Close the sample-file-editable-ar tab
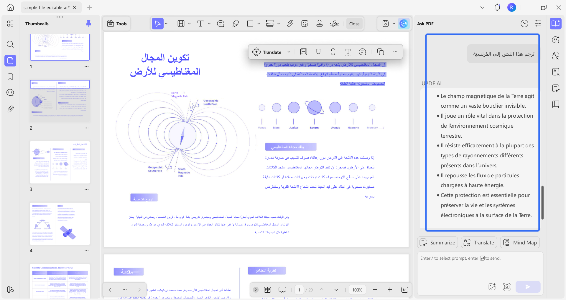This screenshot has height=300, width=566. point(75,7)
